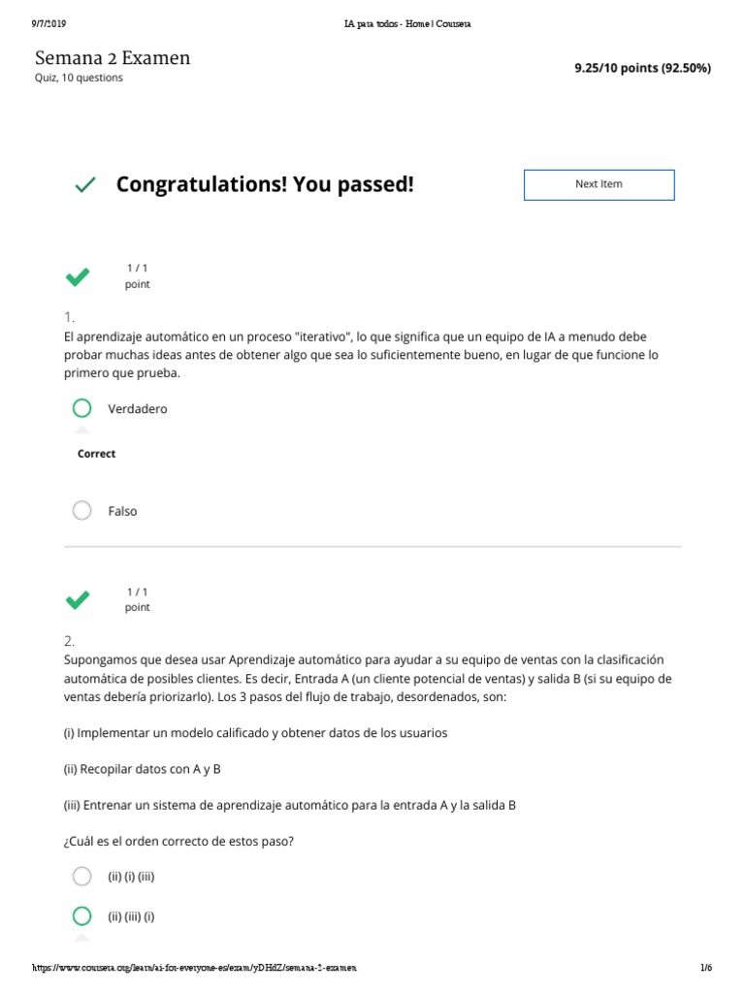Select the Falso radio option
This screenshot has width=745, height=993.
pos(82,510)
